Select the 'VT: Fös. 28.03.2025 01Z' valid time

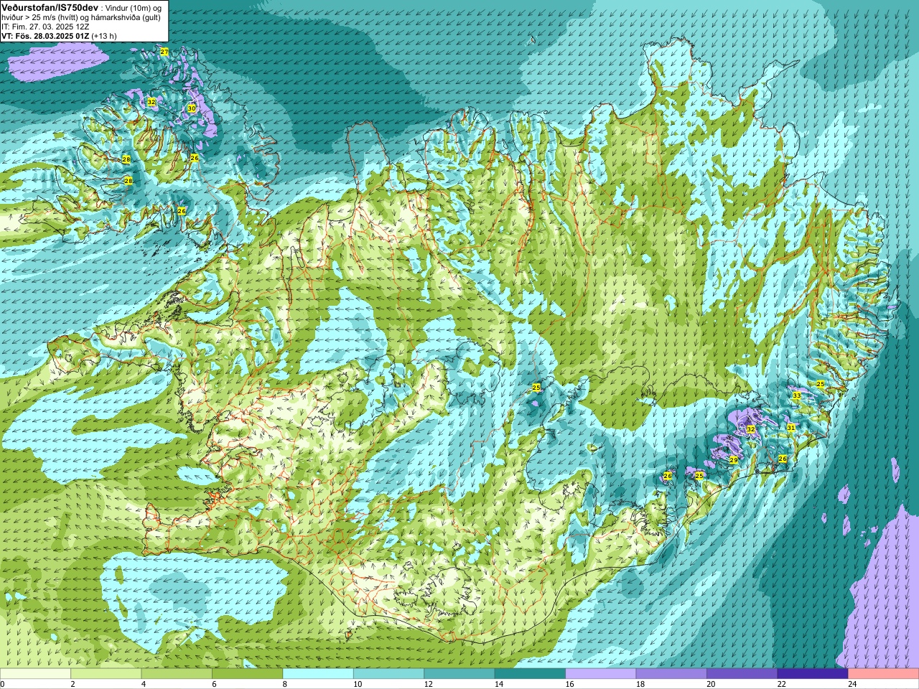tap(45, 36)
